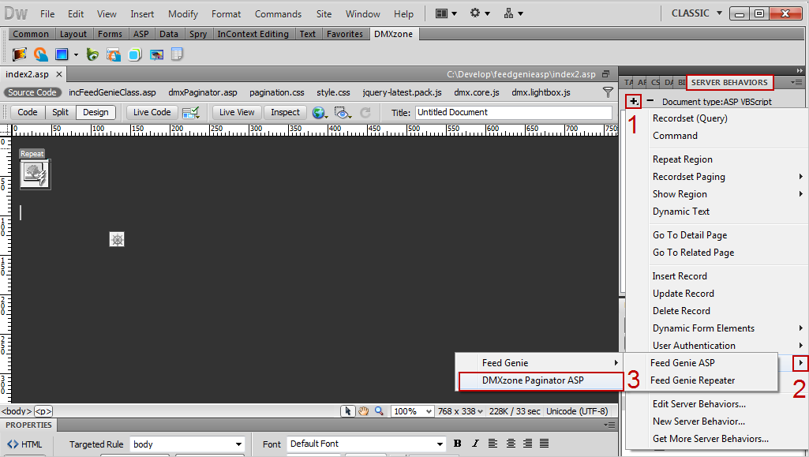Click the Align Center icon

coord(511,443)
